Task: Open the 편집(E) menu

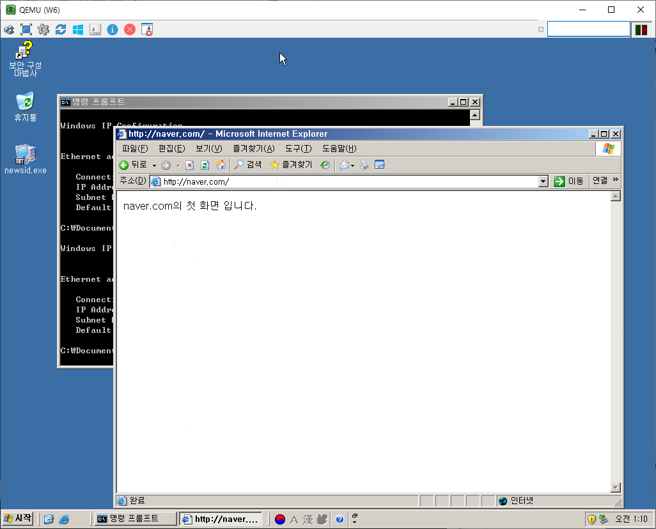Action: (172, 149)
